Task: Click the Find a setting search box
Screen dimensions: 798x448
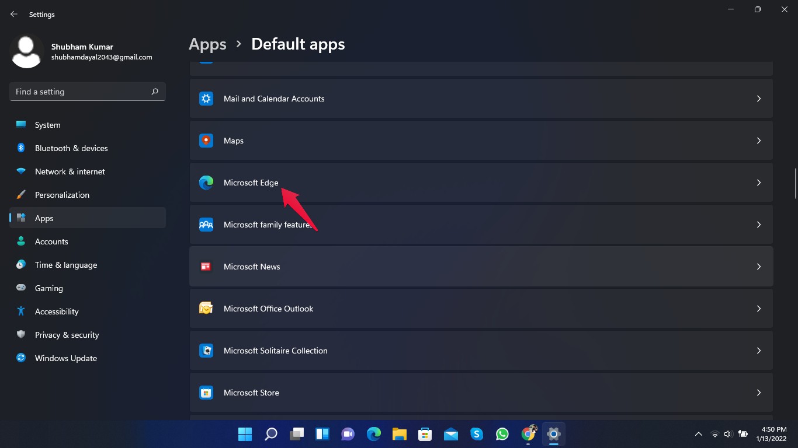Action: 81,92
